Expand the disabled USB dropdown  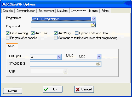[x=65, y=72]
